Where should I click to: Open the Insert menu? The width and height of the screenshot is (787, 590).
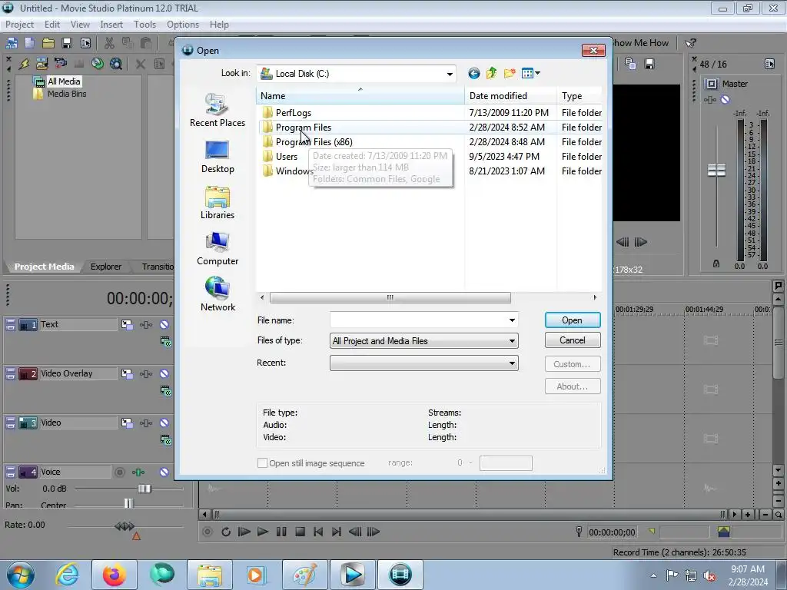[x=111, y=25]
